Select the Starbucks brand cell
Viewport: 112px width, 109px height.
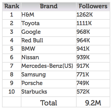point(49,92)
